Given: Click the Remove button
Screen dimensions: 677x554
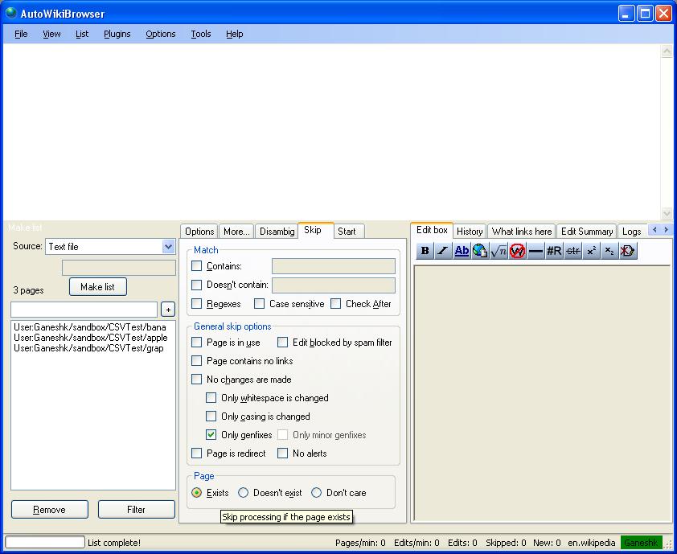Looking at the screenshot, I should (49, 510).
